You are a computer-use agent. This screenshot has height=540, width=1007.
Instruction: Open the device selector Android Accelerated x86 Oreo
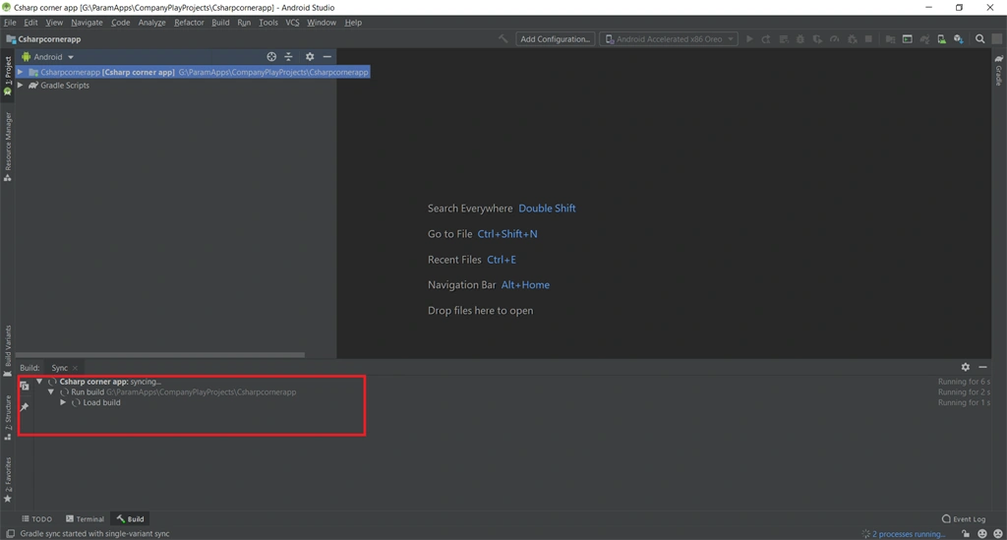pyautogui.click(x=669, y=39)
